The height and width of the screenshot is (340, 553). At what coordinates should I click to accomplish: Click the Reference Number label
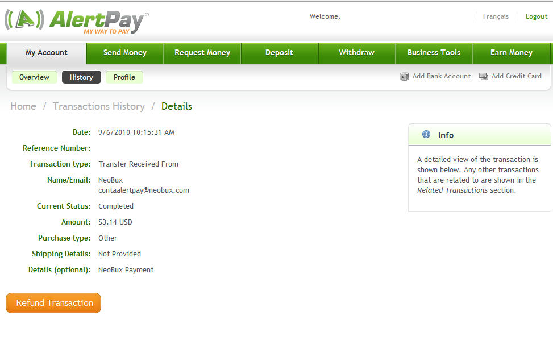tap(57, 148)
